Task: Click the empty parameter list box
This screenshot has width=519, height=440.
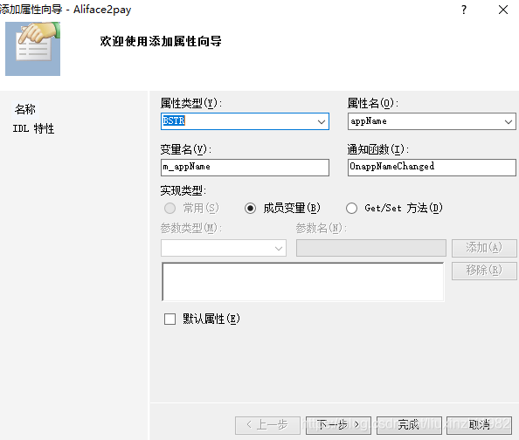Action: click(x=303, y=281)
